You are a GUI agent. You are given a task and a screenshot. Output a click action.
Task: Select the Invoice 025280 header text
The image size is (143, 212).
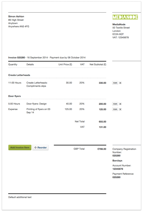pos(17,58)
